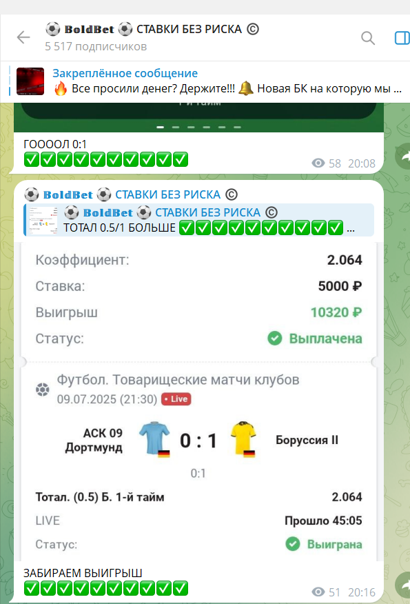Screen dimensions: 410x604
Task: Open the small thumbnail in the reply quote
Action: tap(43, 221)
